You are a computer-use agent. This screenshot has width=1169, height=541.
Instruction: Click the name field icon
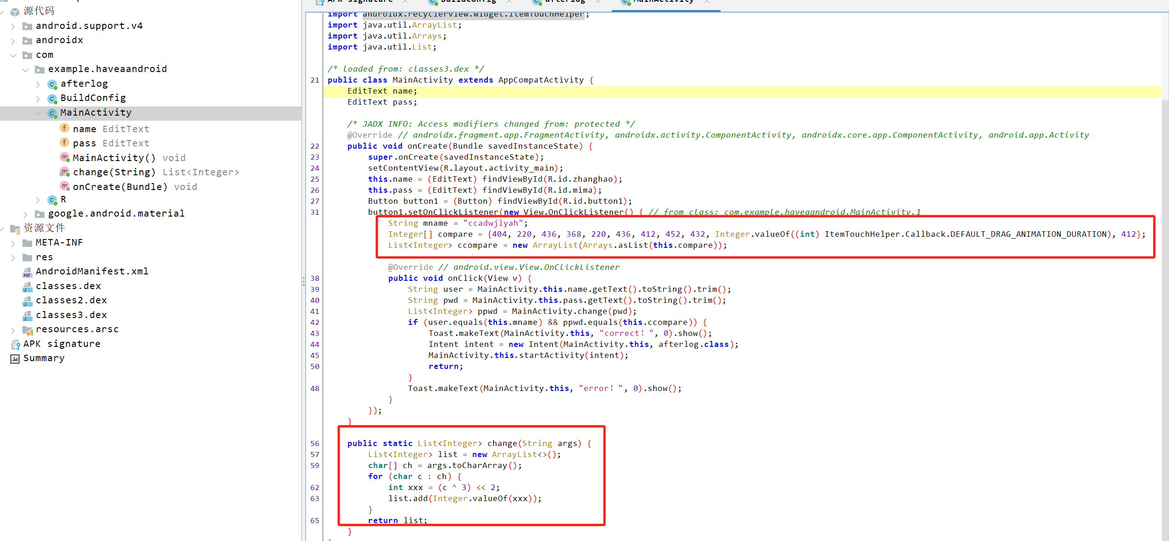pos(65,128)
